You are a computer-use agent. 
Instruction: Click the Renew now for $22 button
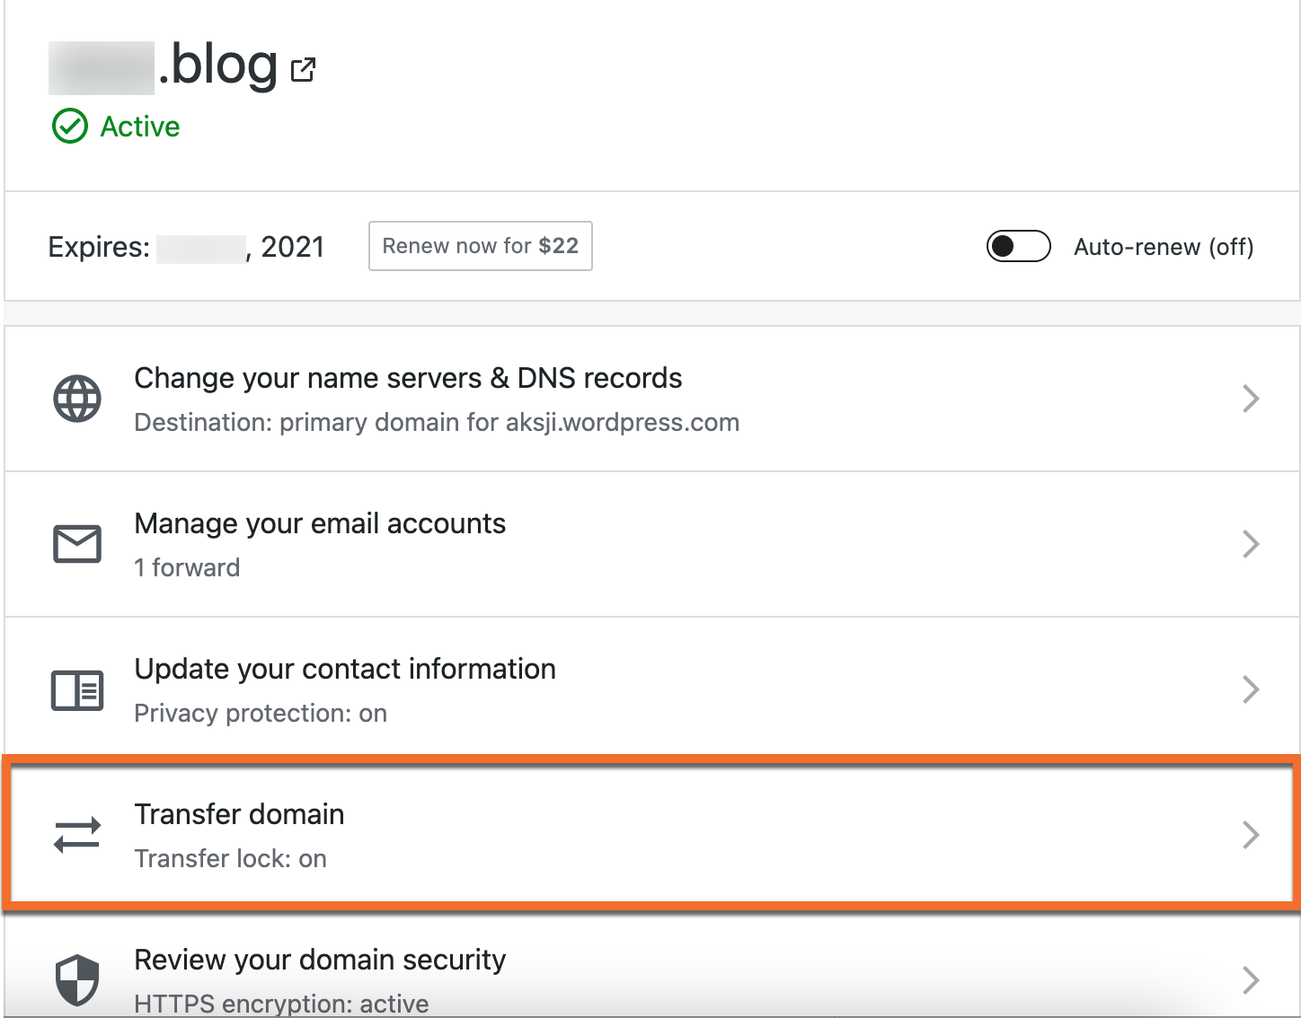480,246
